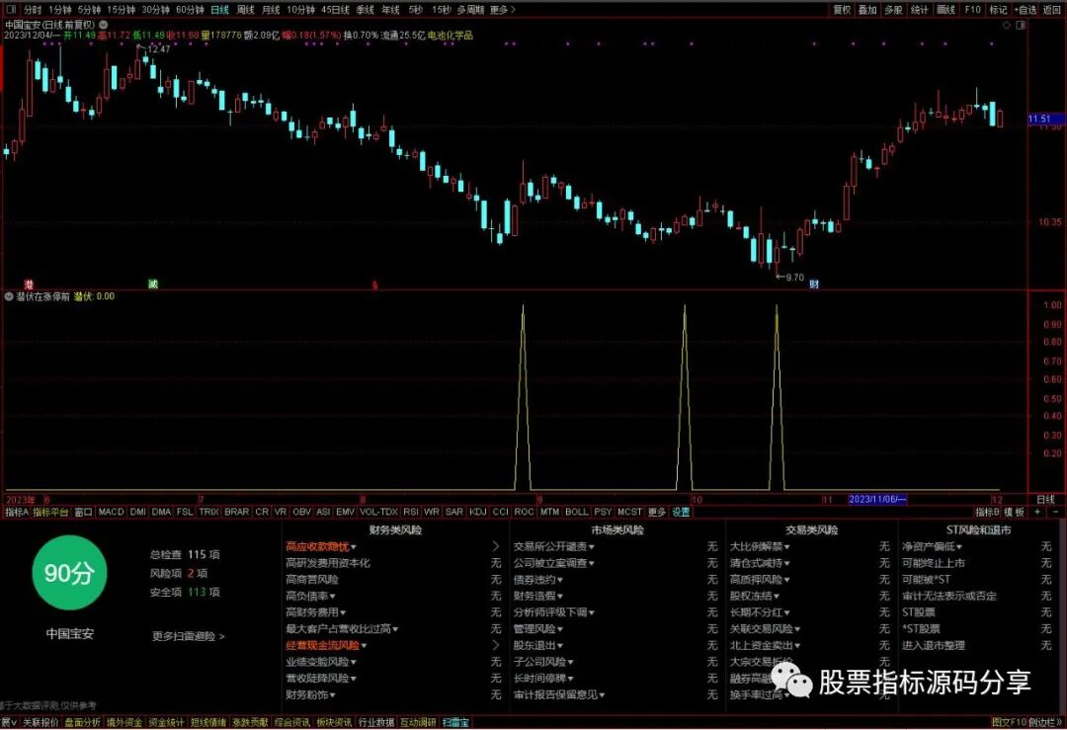Viewport: 1067px width, 730px height.
Task: Click the plus zoom button beside 模板
Action: [x=1037, y=512]
